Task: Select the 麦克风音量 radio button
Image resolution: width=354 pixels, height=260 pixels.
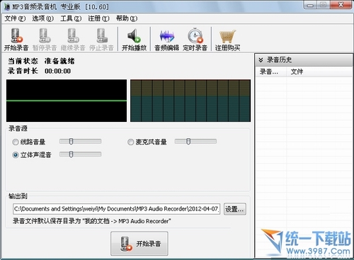Action: (130, 142)
